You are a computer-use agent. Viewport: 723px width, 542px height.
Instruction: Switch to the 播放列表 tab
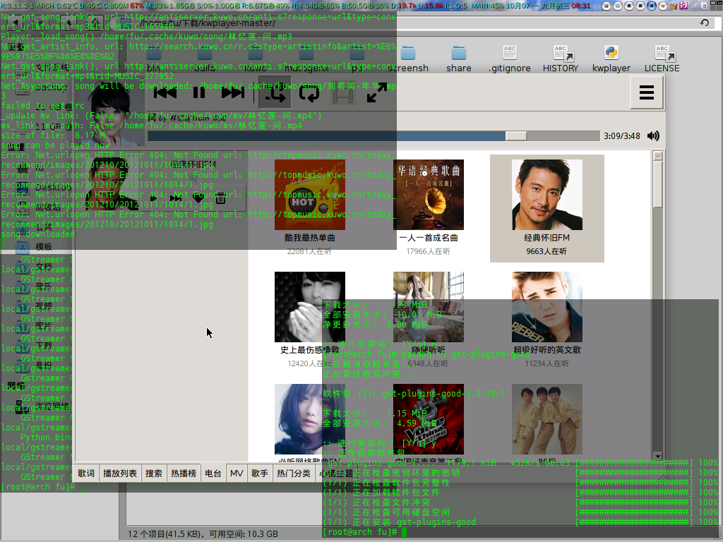pos(120,474)
